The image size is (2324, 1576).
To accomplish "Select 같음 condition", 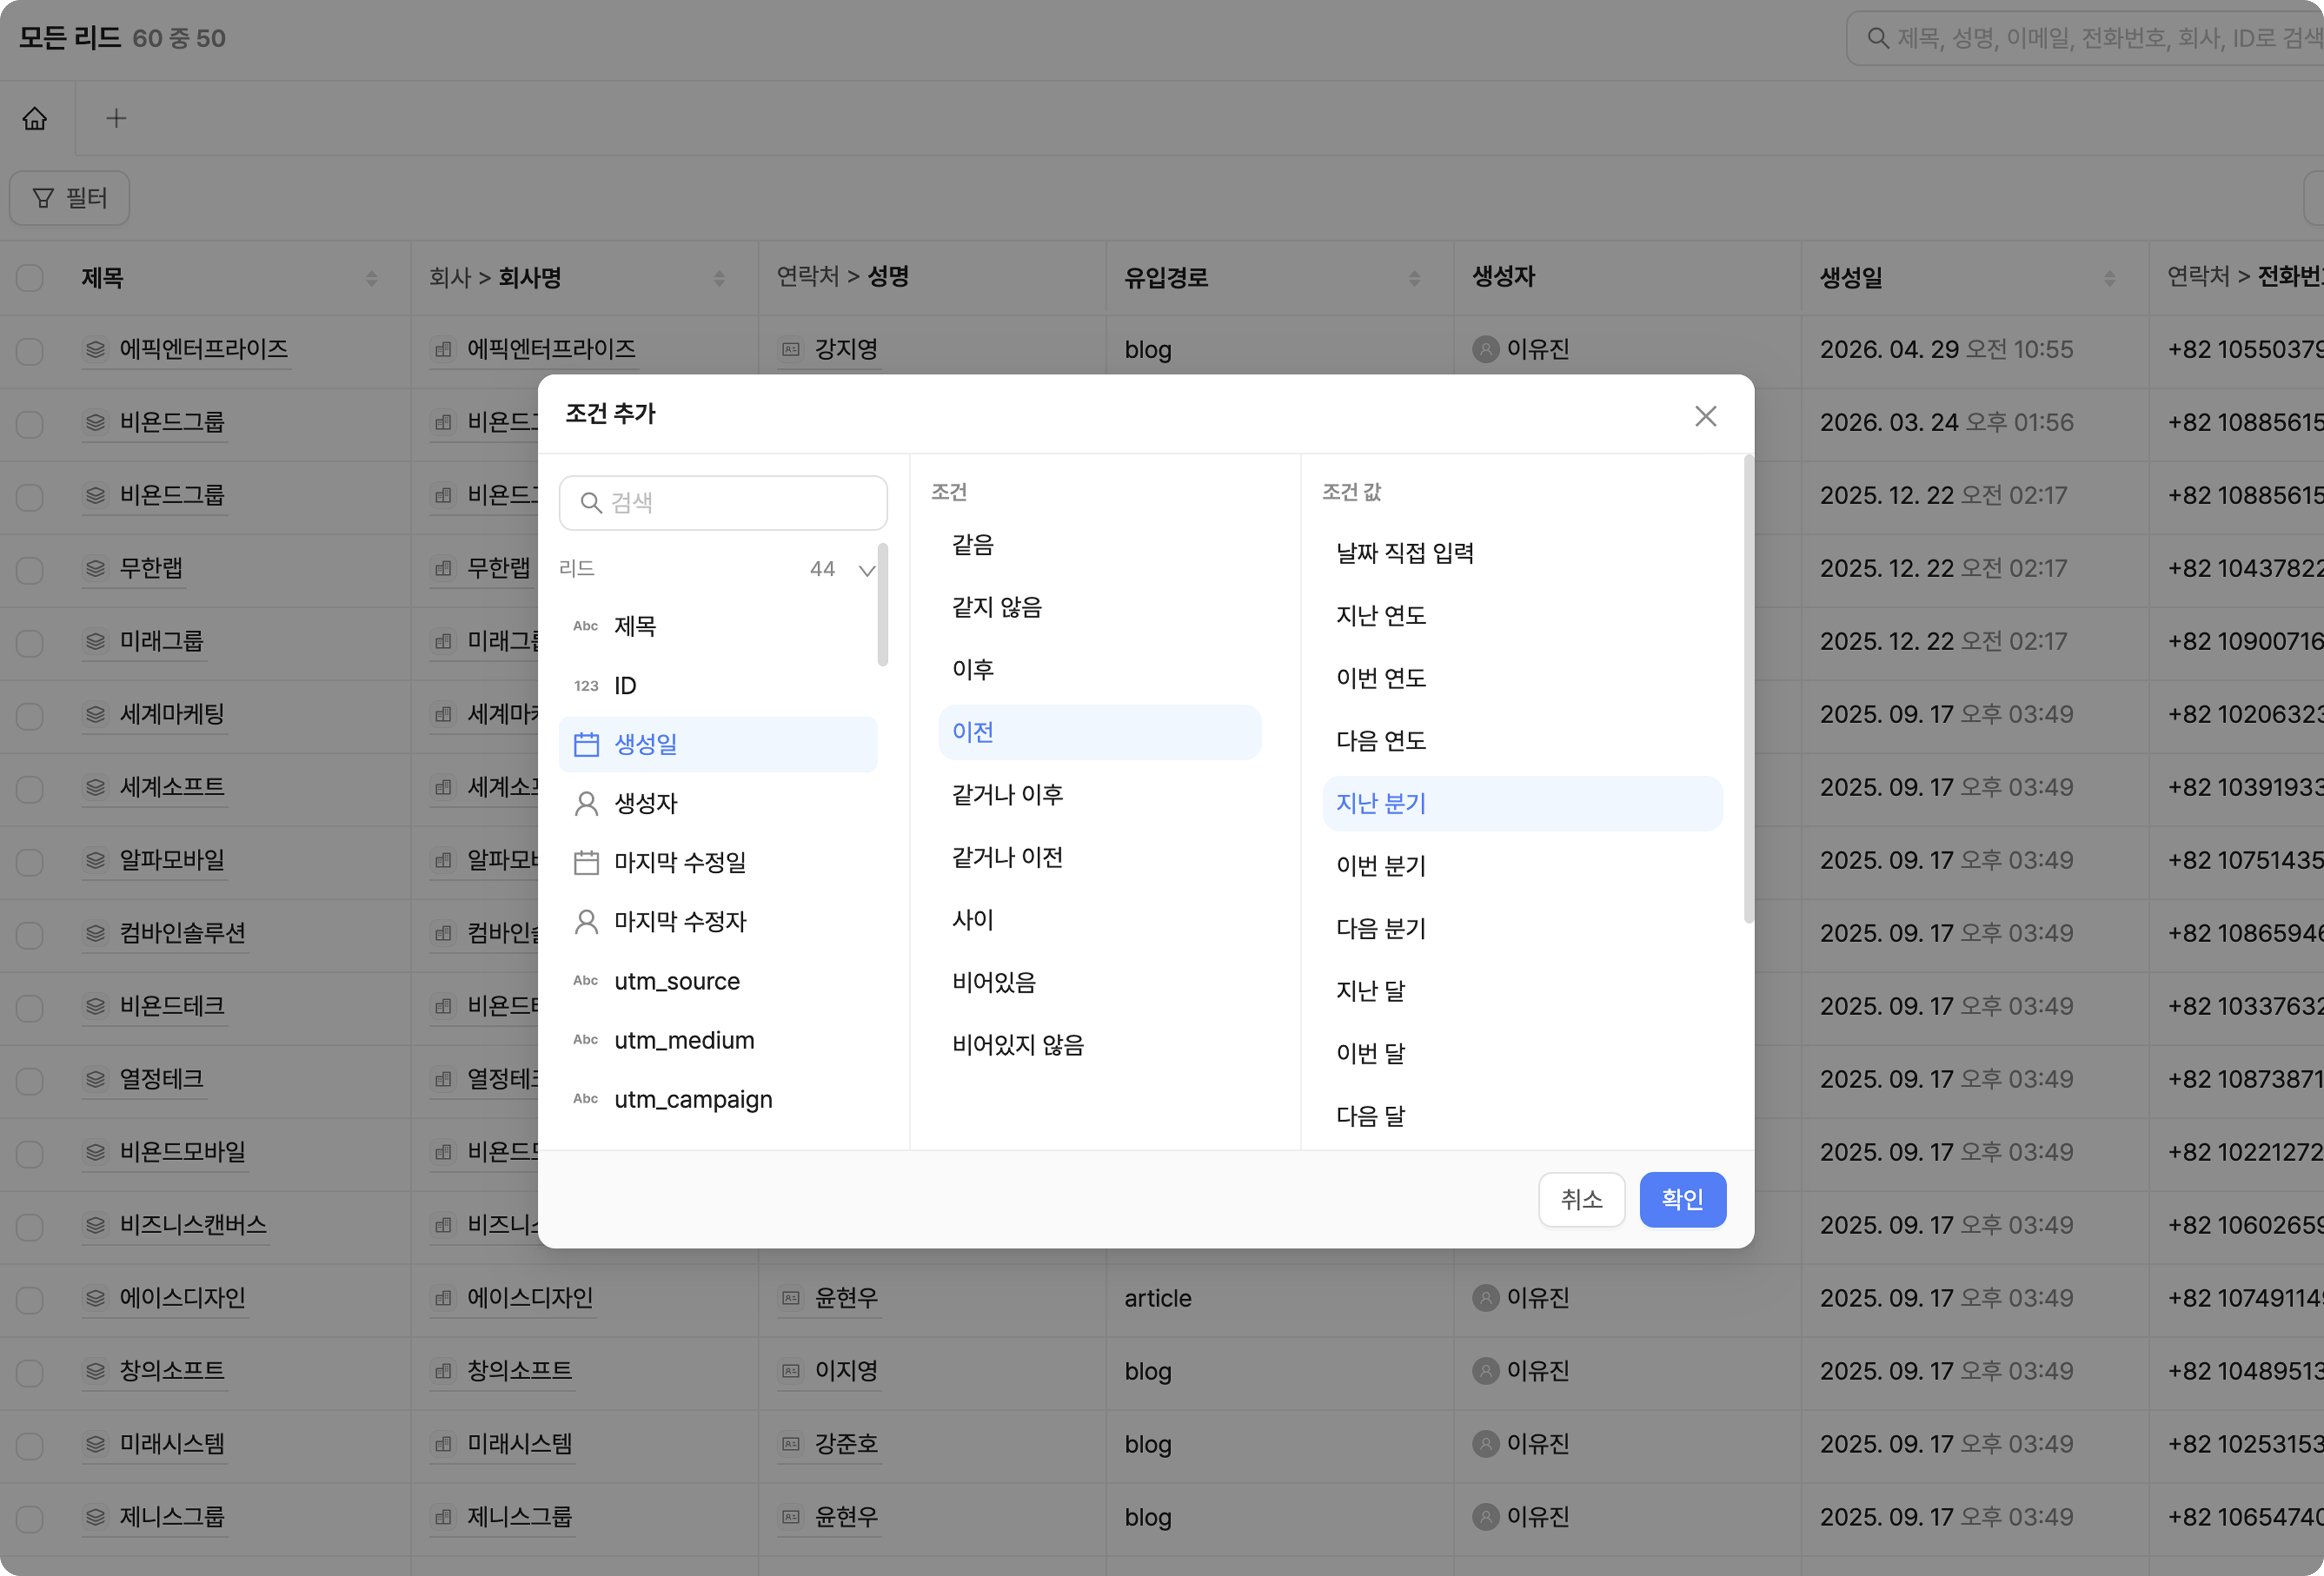I will pyautogui.click(x=1100, y=546).
